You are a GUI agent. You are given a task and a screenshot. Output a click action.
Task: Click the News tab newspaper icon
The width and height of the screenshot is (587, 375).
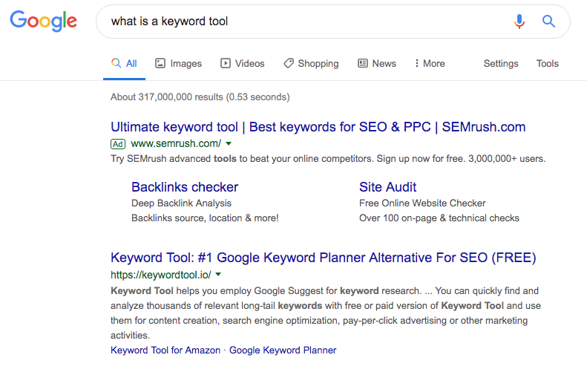[x=363, y=63]
